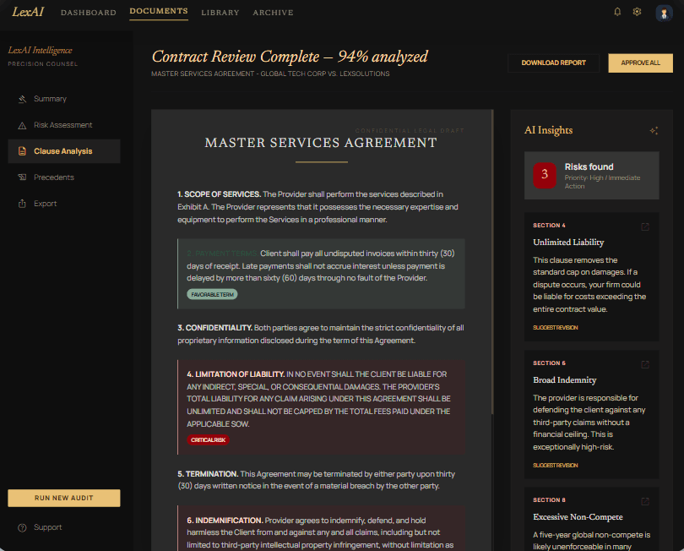Click the Download Report button

coord(553,63)
